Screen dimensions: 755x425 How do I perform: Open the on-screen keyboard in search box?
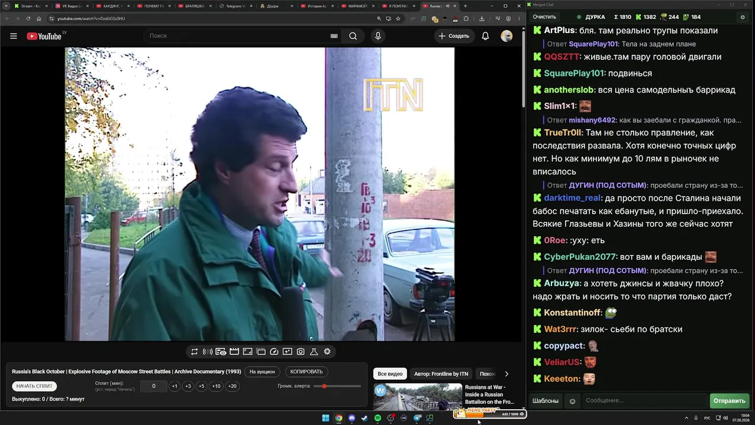click(334, 36)
